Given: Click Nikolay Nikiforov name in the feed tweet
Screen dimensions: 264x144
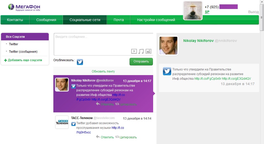Looking at the screenshot, I should pos(83,80).
